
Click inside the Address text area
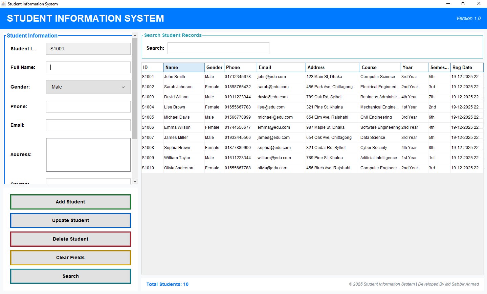[88, 154]
